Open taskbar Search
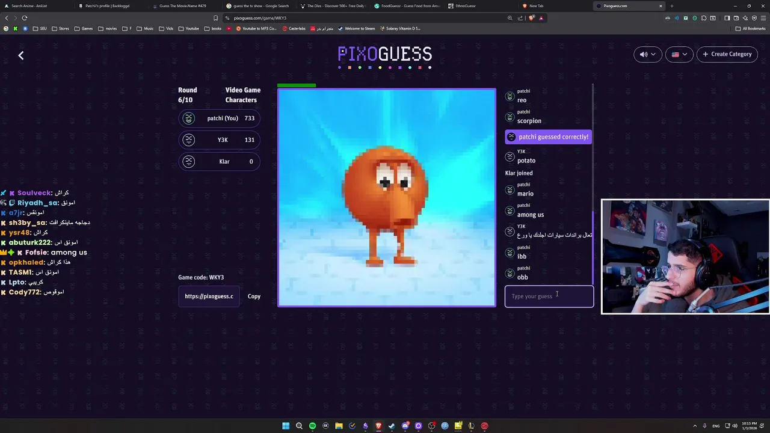This screenshot has height=433, width=770. [x=299, y=426]
